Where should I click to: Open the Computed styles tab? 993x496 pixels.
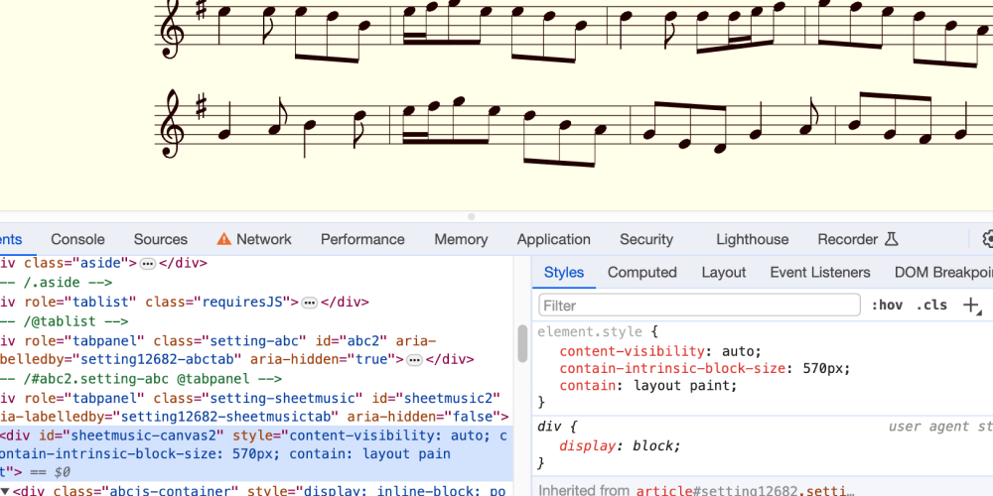[641, 272]
